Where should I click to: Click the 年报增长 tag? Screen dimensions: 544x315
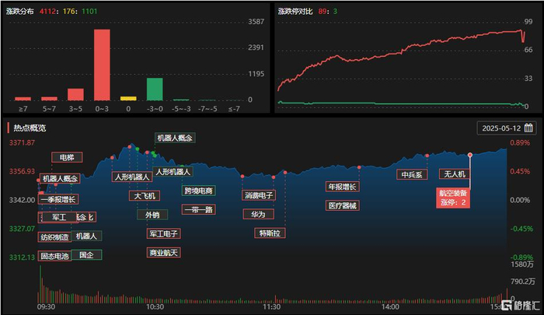342,187
